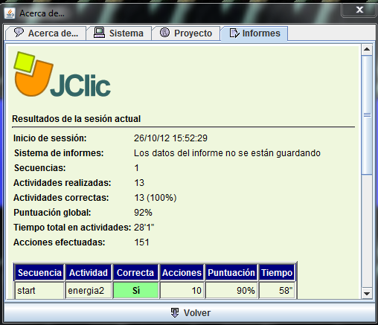This screenshot has width=378, height=325.
Task: Close the Acerca de window
Action: [359, 10]
